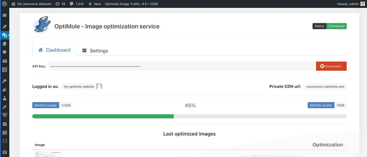Open the envelope mail sidebar icon

(4, 61)
